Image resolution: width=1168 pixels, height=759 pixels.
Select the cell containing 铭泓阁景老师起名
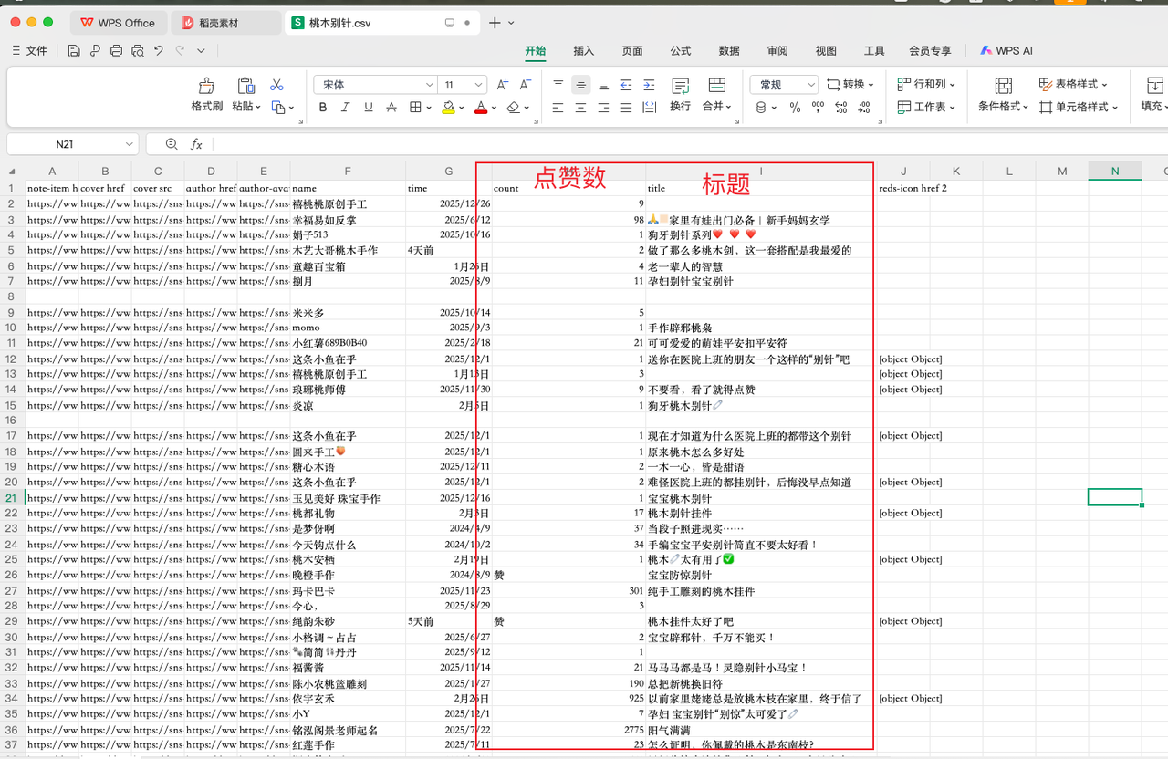click(348, 730)
